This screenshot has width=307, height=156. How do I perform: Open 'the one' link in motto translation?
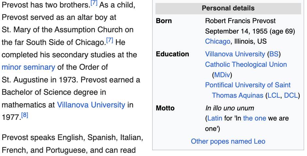[x=254, y=118]
